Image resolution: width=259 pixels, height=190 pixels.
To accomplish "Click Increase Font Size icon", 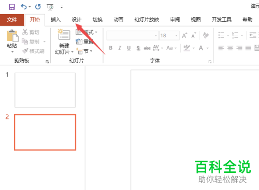I will (184, 35).
